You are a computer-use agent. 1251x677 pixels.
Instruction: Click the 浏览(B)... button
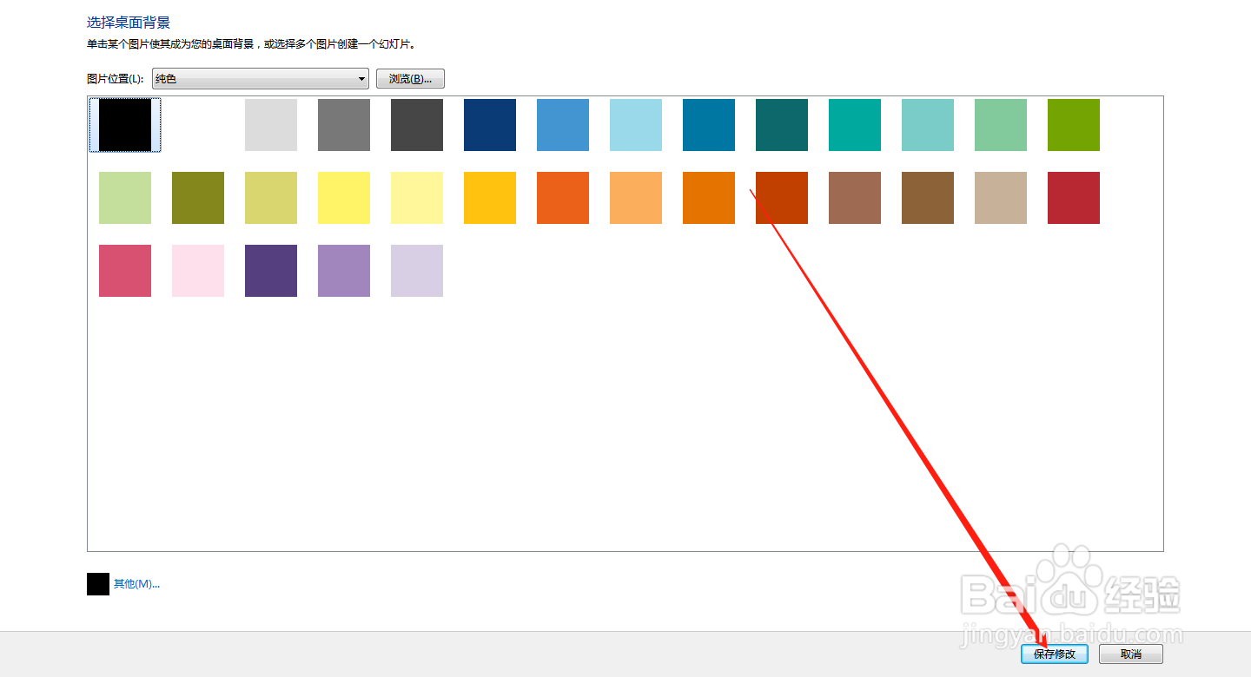(410, 79)
